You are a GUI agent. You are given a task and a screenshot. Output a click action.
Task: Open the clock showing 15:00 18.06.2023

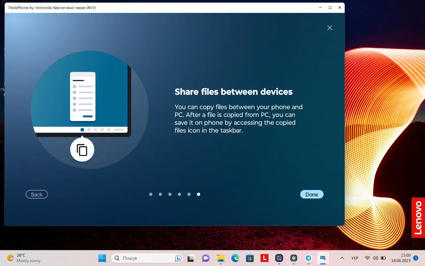coord(401,258)
